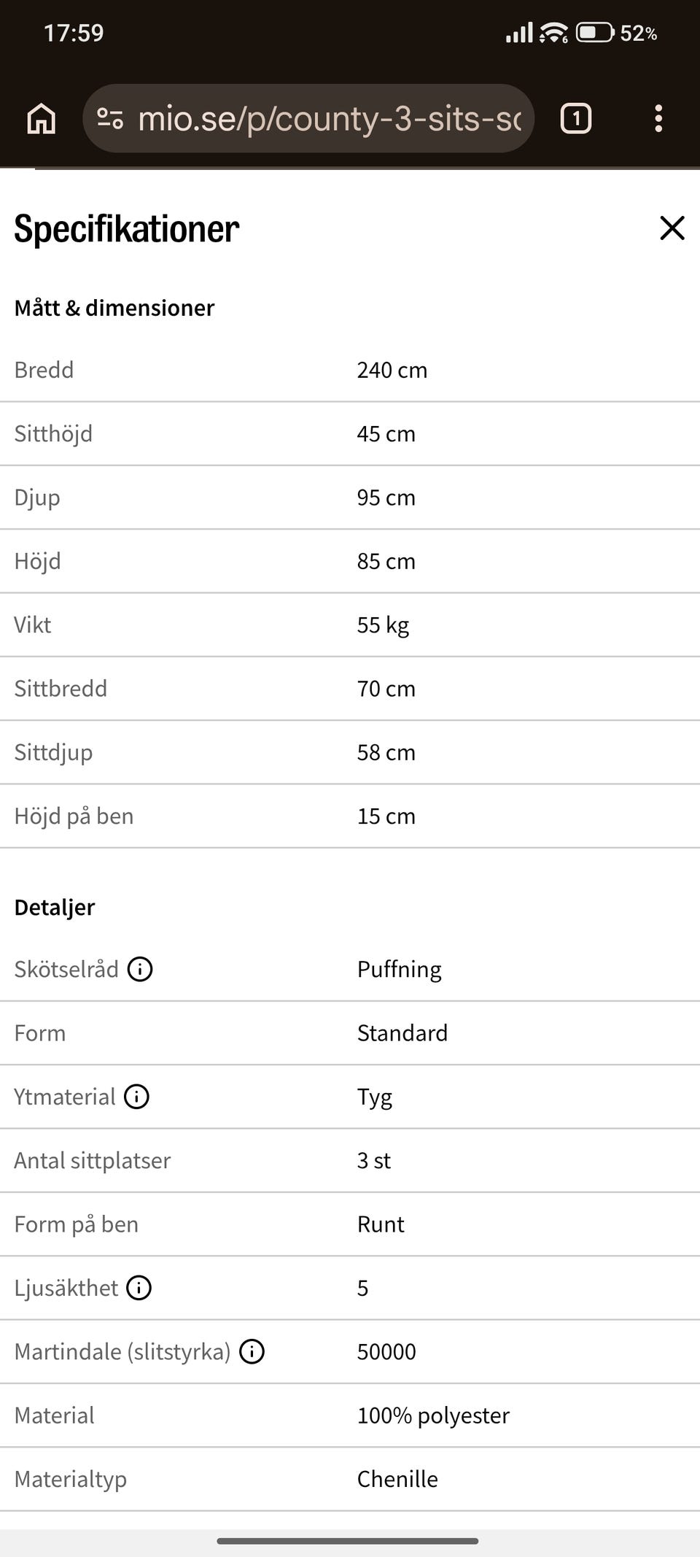Tap the Bredd 240 cm row

[x=350, y=370]
